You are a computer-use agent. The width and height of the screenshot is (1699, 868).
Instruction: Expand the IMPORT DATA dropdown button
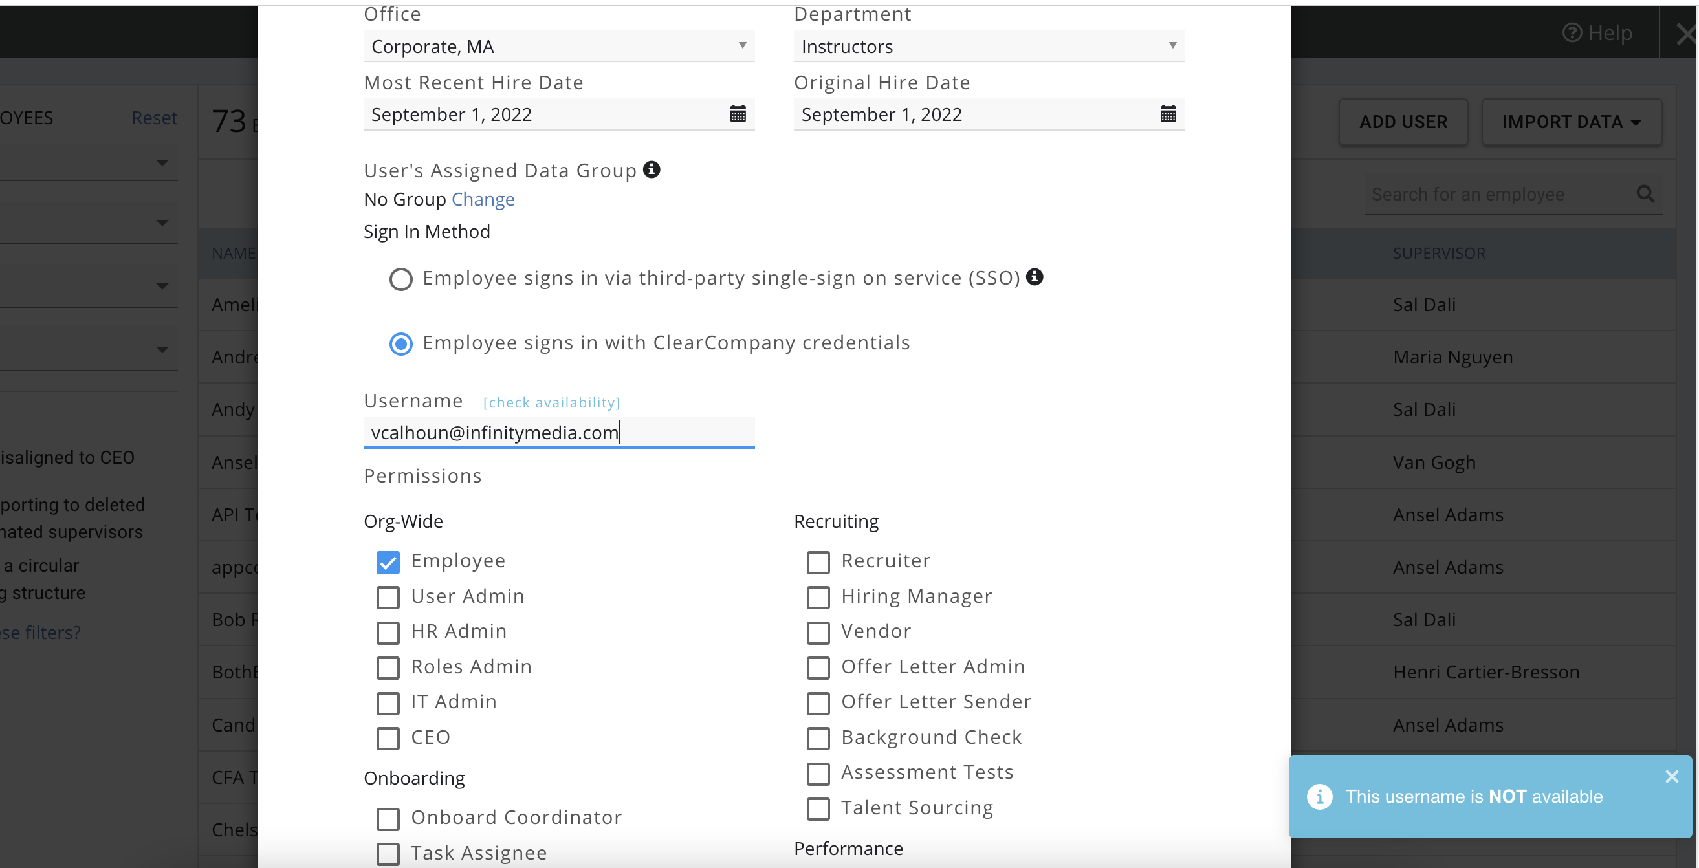1571,122
